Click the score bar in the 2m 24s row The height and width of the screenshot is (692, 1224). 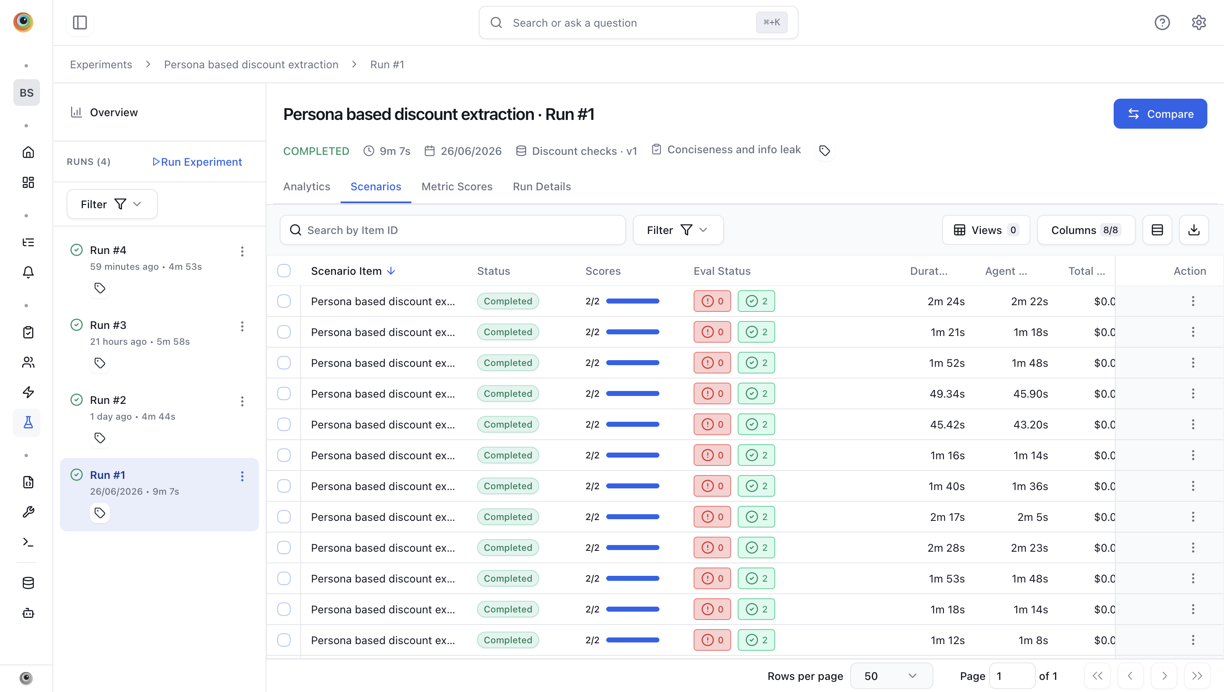click(632, 301)
